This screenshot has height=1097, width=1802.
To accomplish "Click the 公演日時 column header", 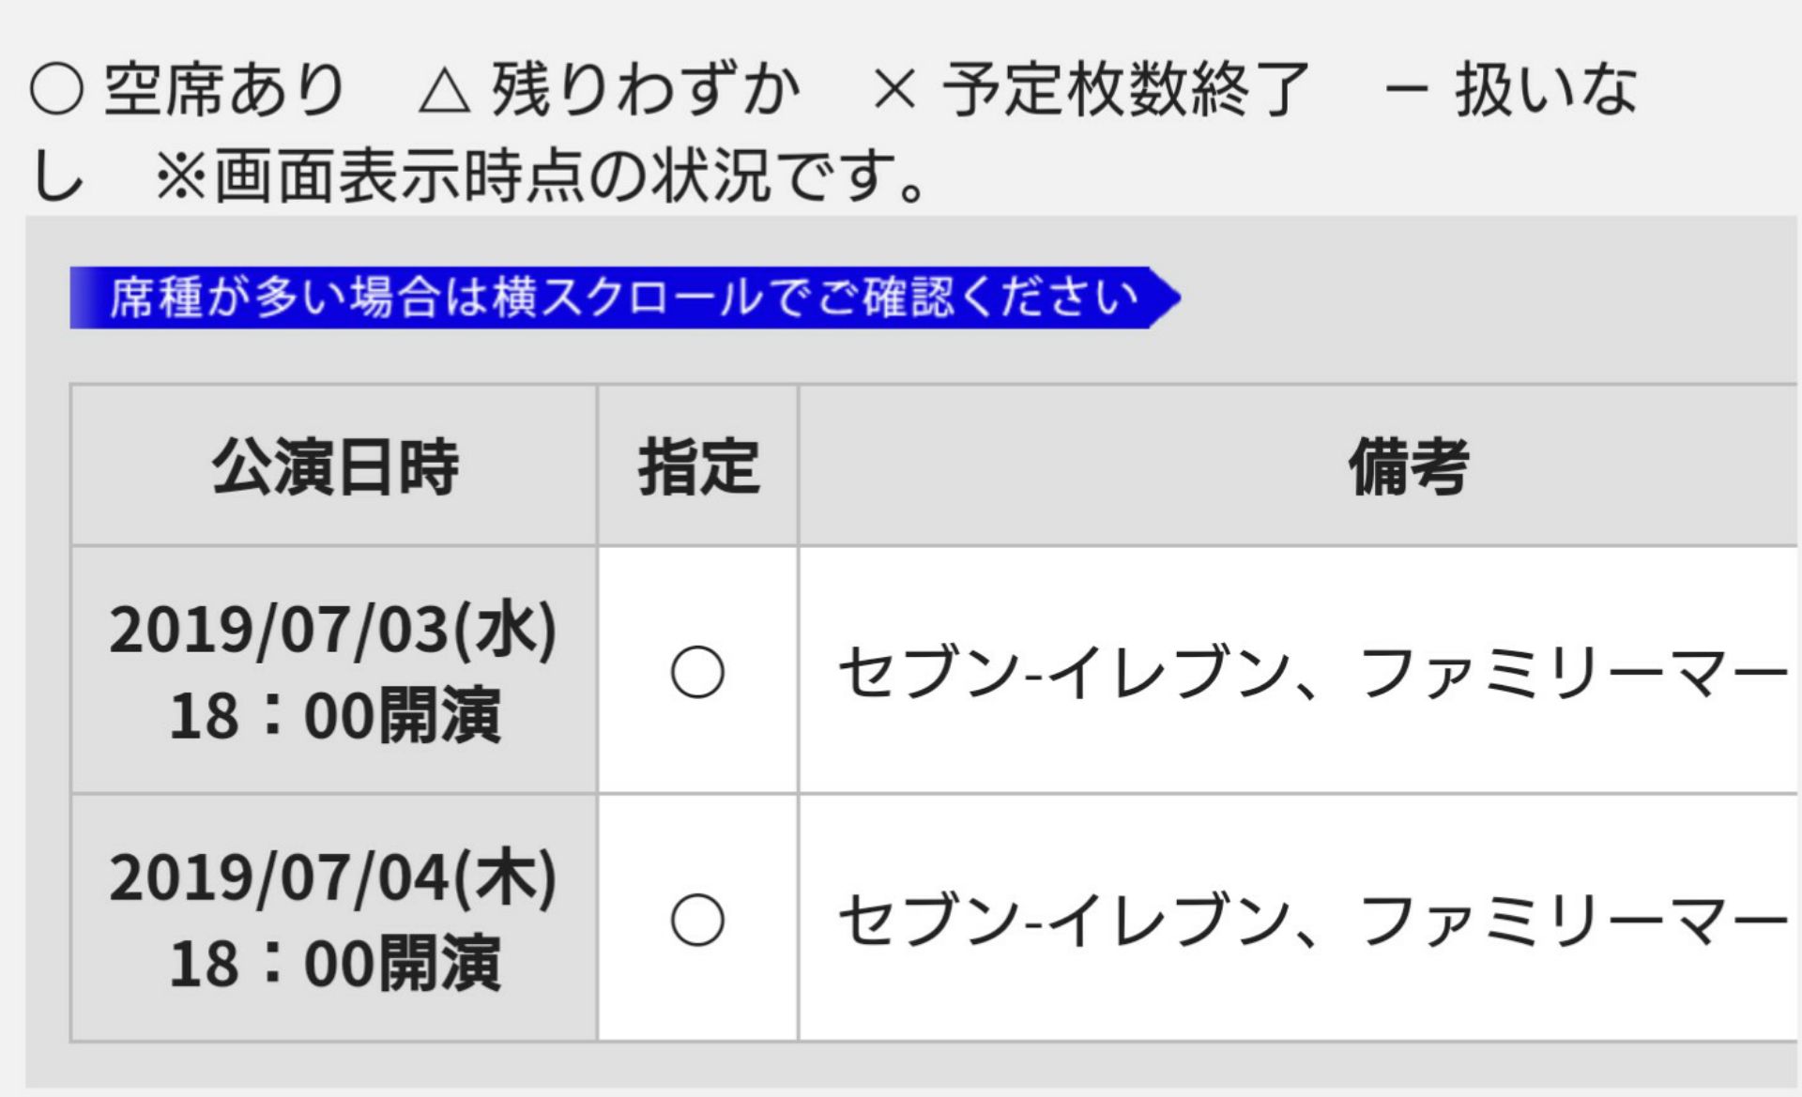I will (334, 466).
